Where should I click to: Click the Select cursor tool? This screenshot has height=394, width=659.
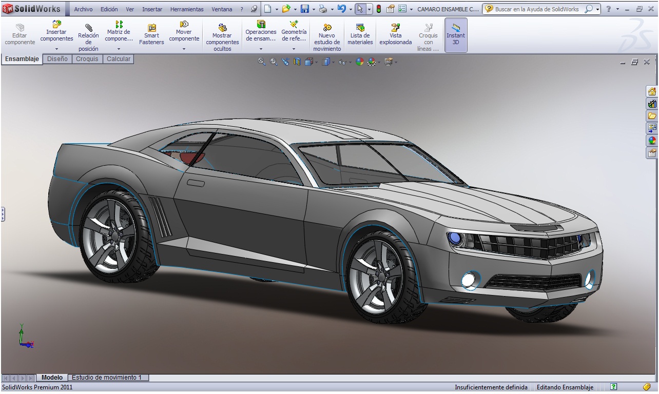[360, 9]
